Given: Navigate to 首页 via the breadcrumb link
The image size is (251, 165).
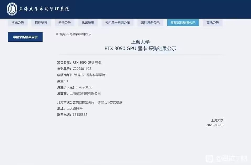Looking at the screenshot, I should tap(63, 34).
